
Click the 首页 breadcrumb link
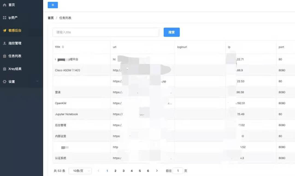point(51,18)
